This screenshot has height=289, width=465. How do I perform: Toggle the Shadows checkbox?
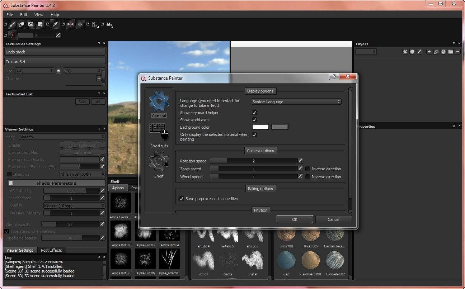(x=10, y=174)
